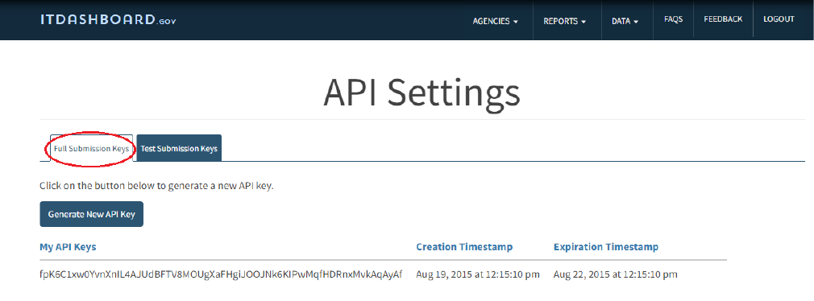Click the caret arrow beside REPORTS
This screenshot has height=301, width=814.
click(584, 22)
